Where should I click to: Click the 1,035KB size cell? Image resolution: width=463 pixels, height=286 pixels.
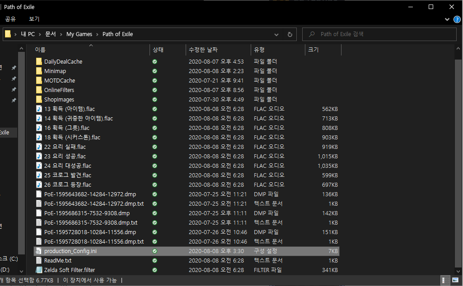tap(328, 166)
